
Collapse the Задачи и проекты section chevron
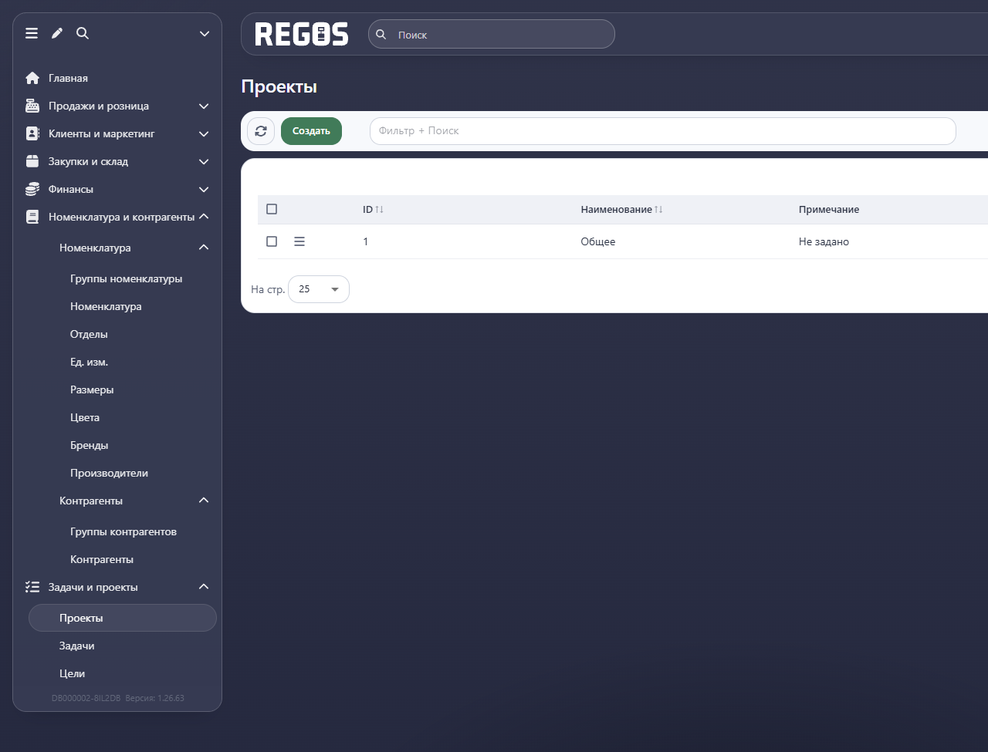[x=204, y=587]
